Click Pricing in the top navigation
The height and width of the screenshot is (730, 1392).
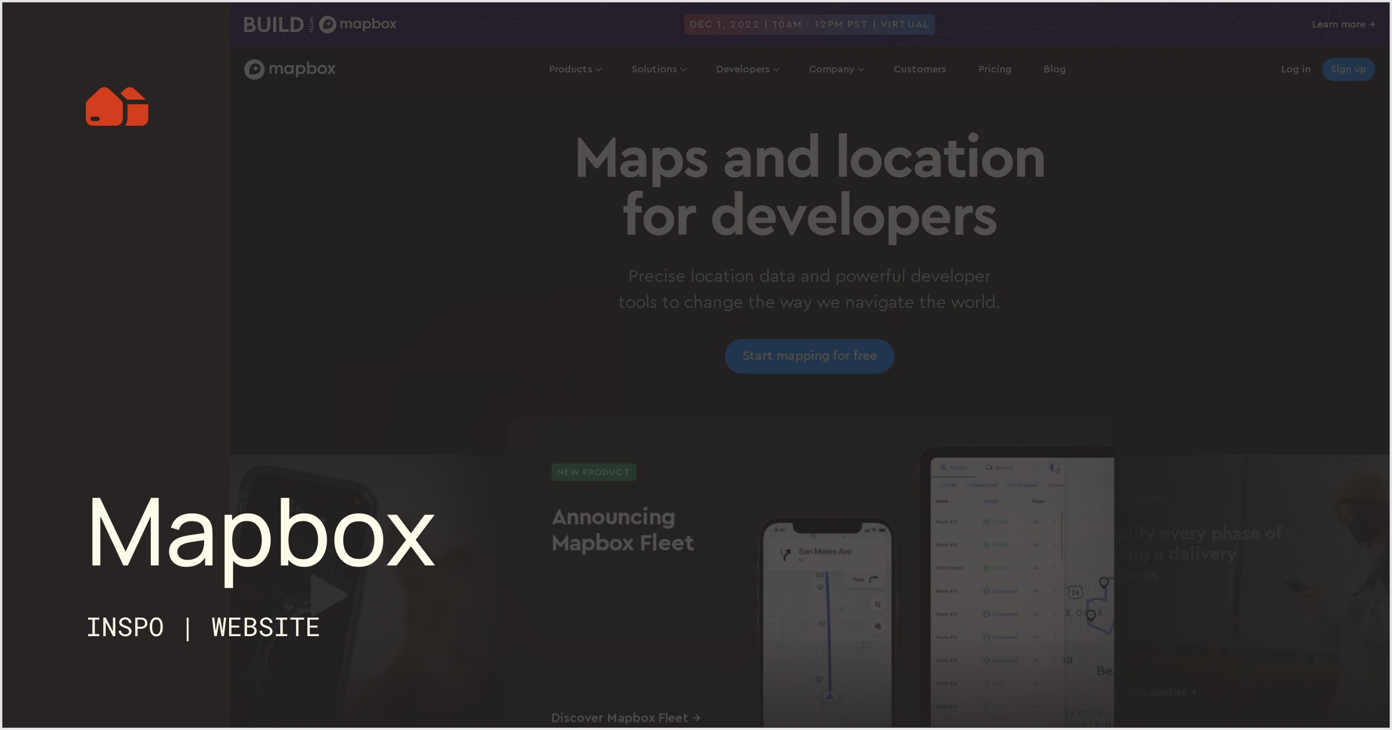[995, 69]
